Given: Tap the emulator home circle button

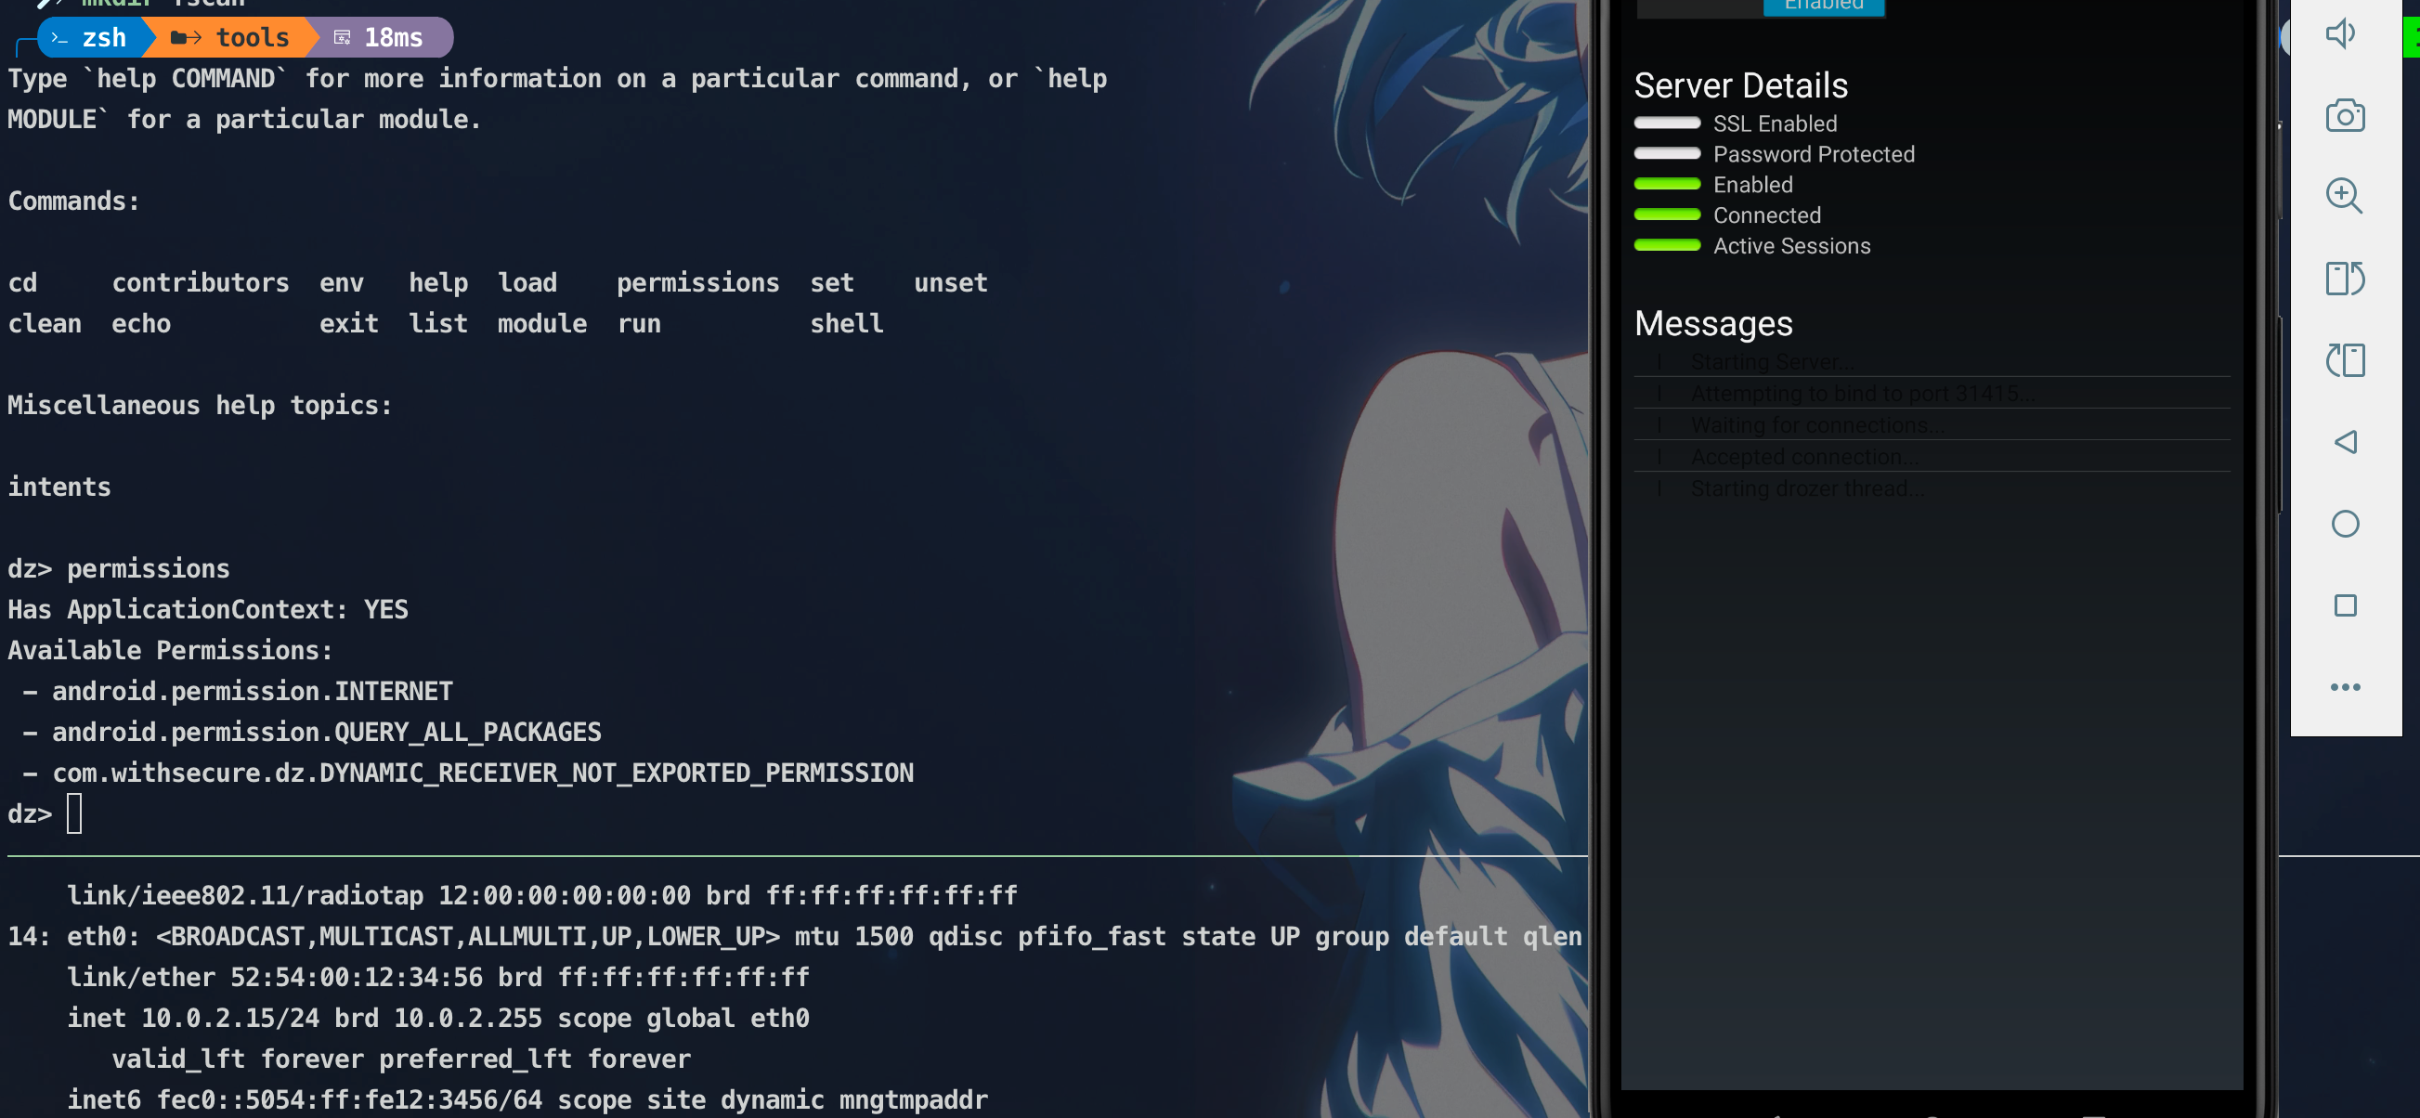Looking at the screenshot, I should [2345, 524].
